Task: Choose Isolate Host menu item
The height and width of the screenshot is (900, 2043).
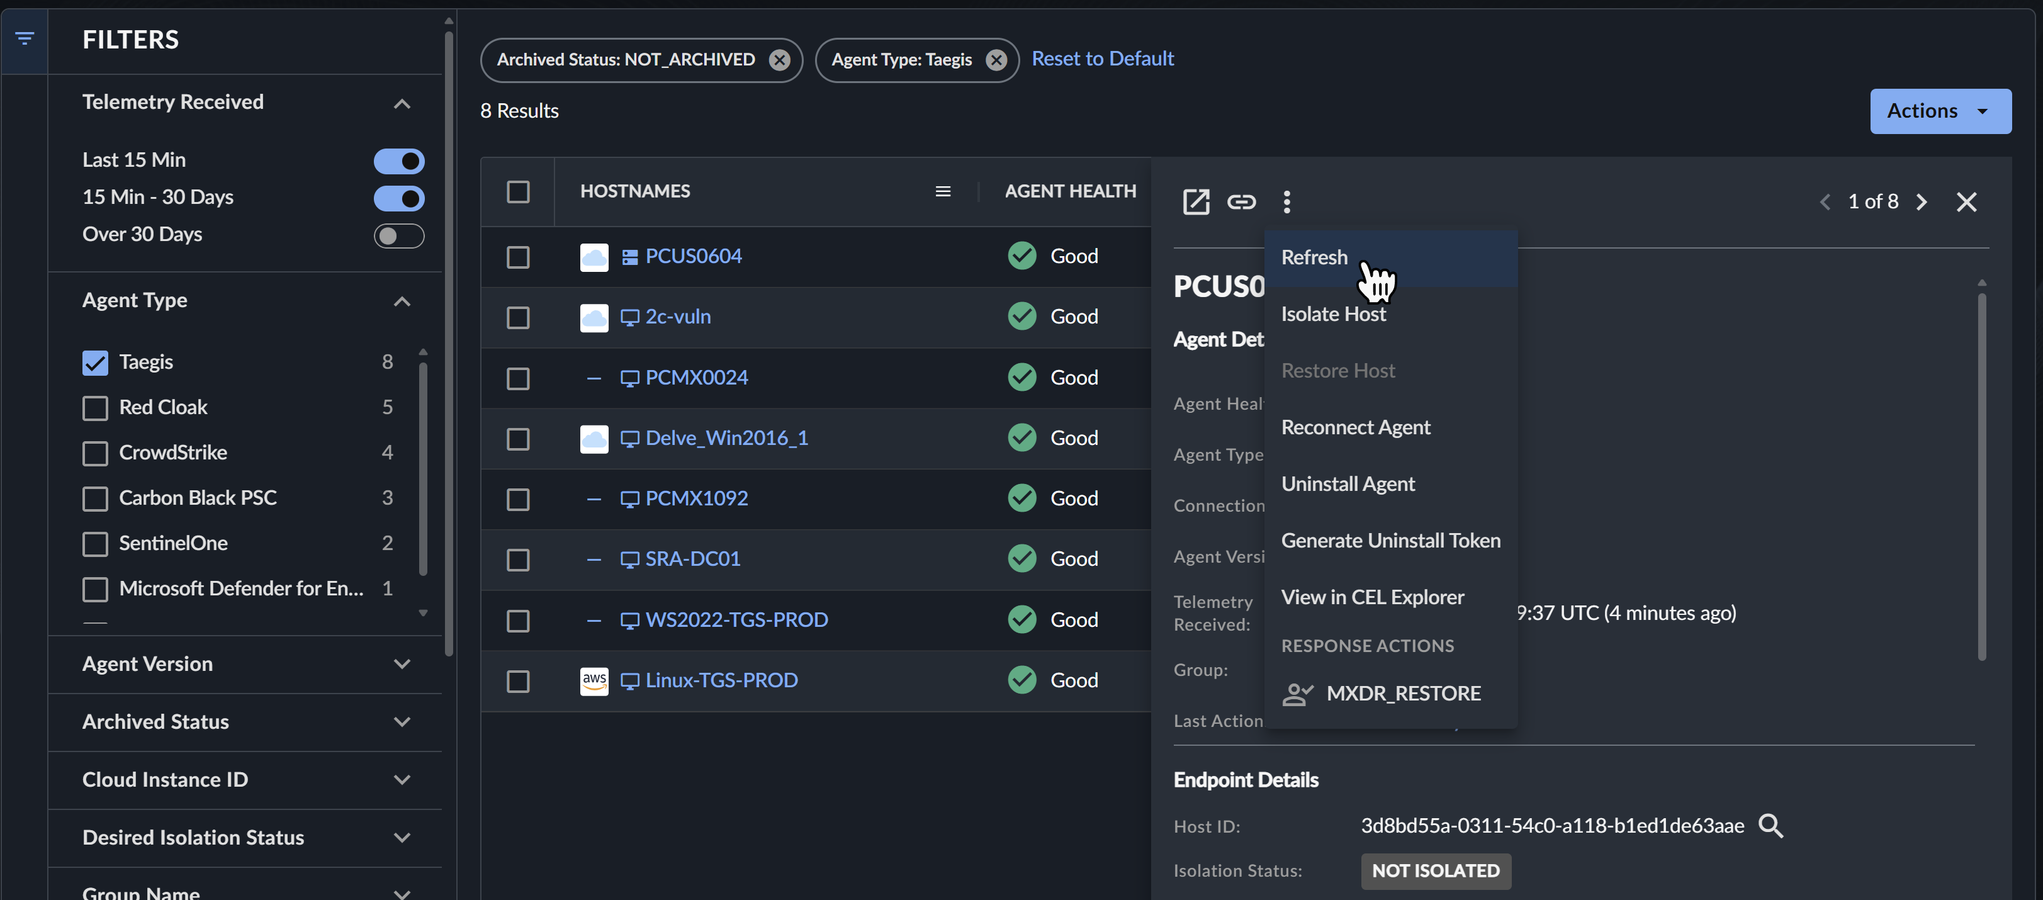Action: (x=1391, y=314)
